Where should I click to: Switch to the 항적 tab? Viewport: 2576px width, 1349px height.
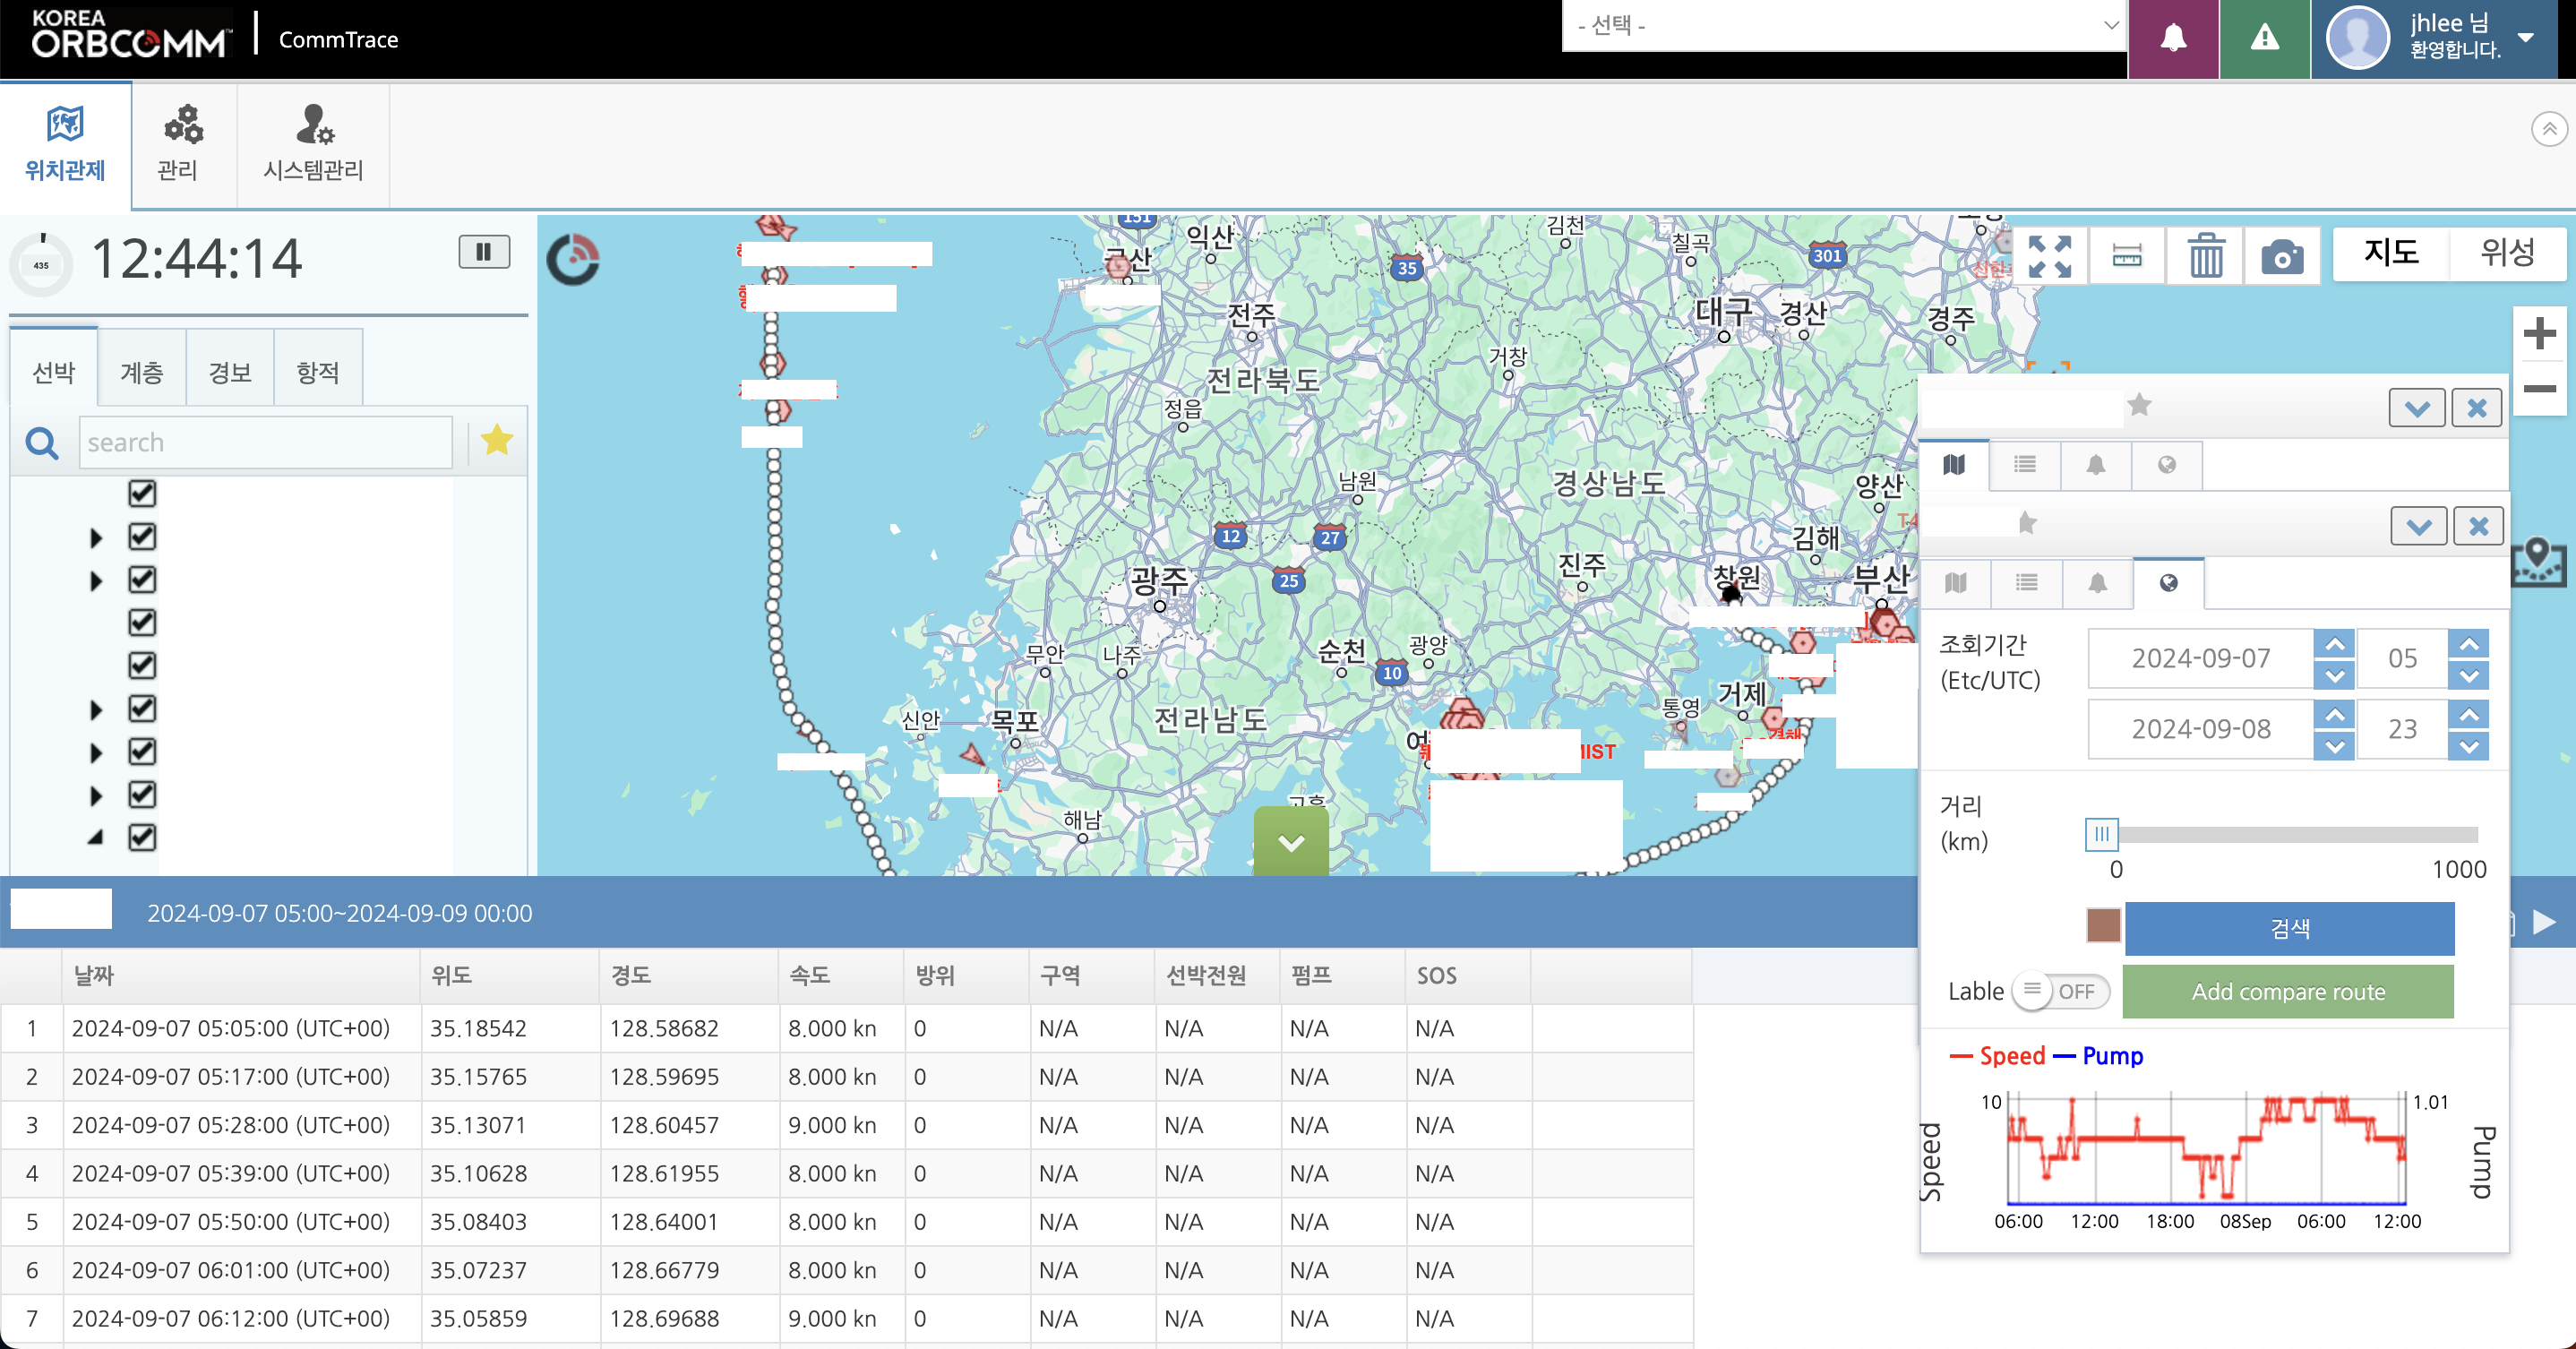tap(318, 373)
